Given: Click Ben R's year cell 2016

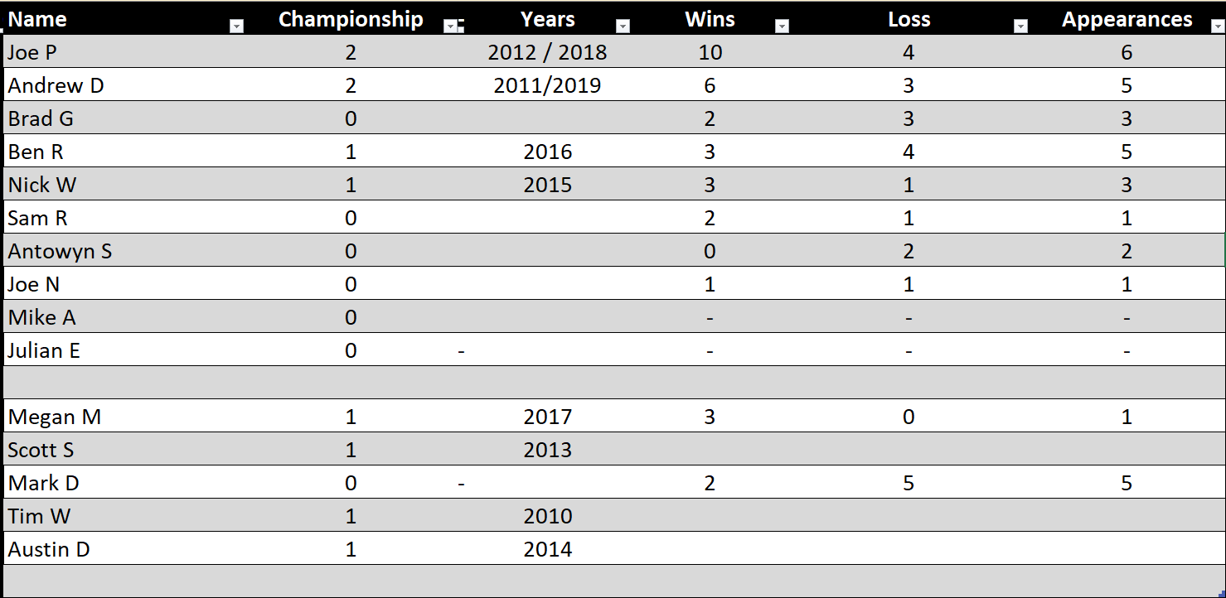Looking at the screenshot, I should 547,152.
